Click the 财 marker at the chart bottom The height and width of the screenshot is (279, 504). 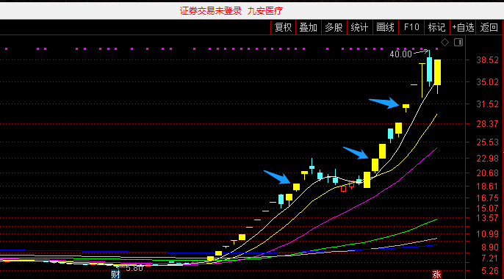(x=115, y=275)
